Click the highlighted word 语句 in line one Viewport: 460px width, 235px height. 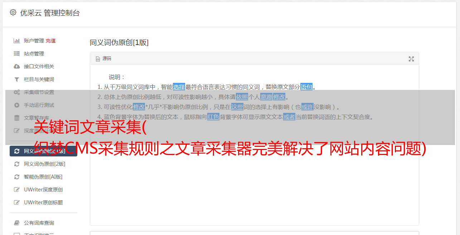(306, 87)
